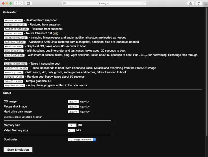This screenshot has width=208, height=157.
Task: Launch KolibriOS (1.4 MB) image
Action: 14,46
